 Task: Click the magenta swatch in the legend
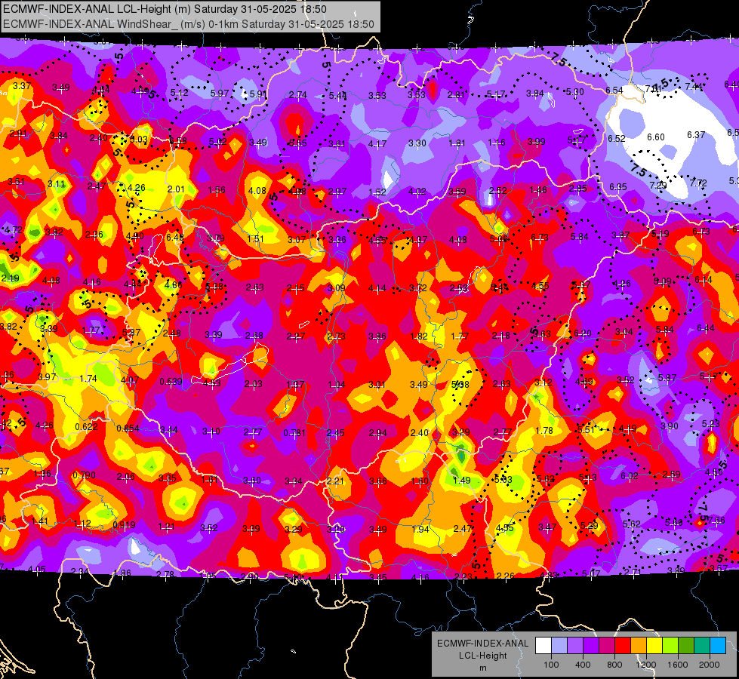point(607,646)
